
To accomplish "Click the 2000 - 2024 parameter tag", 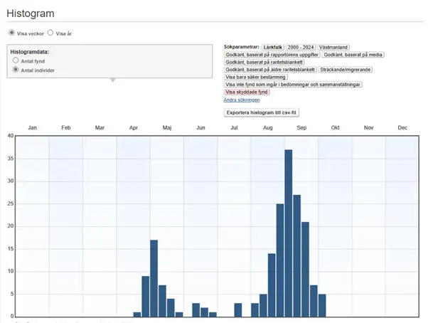I will click(300, 46).
